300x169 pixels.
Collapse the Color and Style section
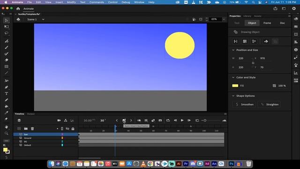(x=233, y=77)
